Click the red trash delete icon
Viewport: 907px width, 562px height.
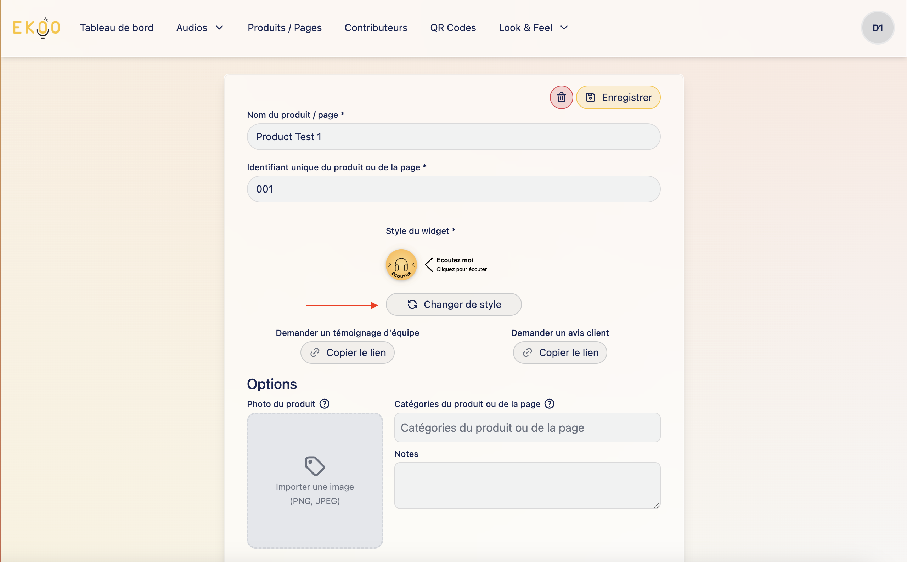(561, 97)
